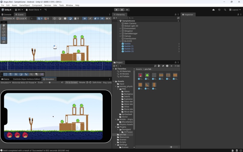Viewport: 243px width, 152px height.
Task: Toggle grid snapping icon in Scene toolbar
Action: 46,18
